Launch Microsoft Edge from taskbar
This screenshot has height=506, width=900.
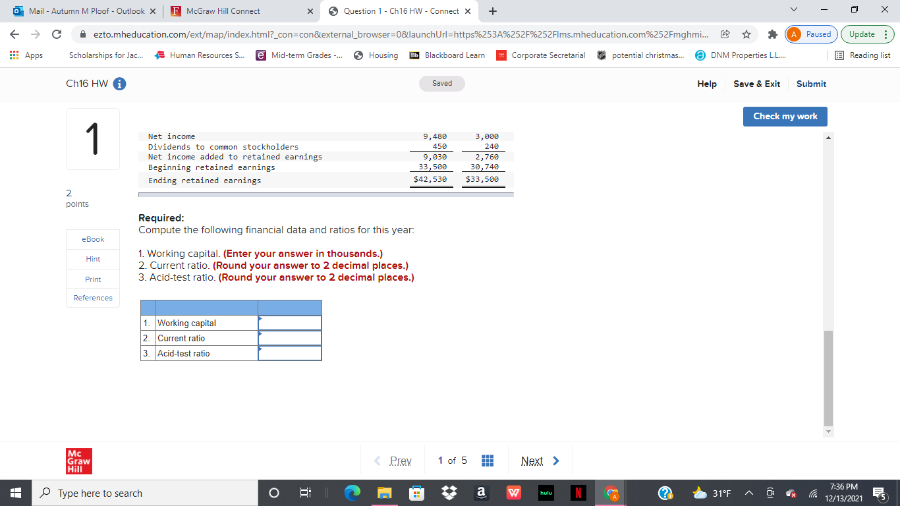pos(354,493)
